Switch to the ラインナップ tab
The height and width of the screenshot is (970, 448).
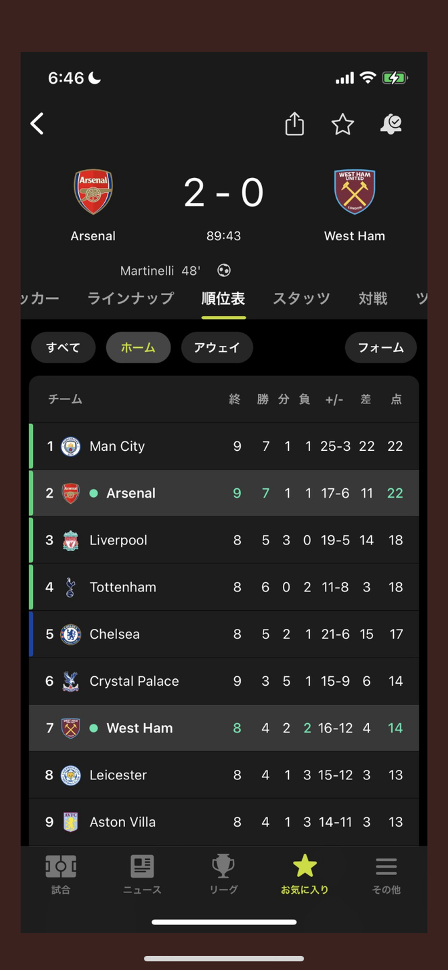click(130, 298)
